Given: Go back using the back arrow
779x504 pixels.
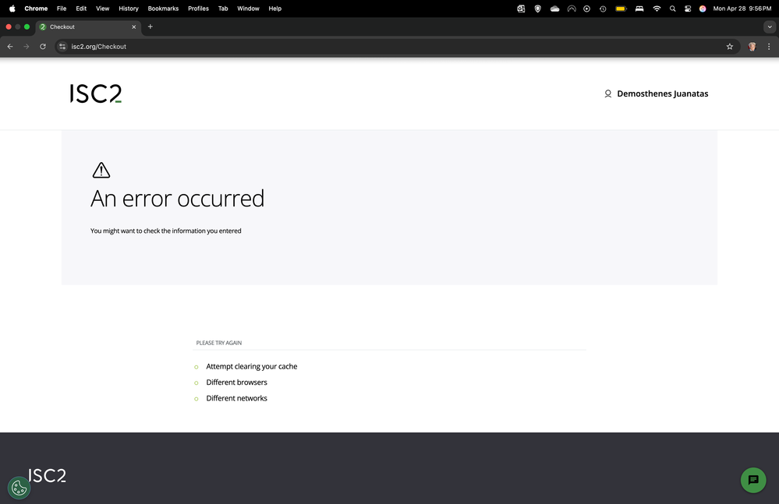Looking at the screenshot, I should [9, 47].
